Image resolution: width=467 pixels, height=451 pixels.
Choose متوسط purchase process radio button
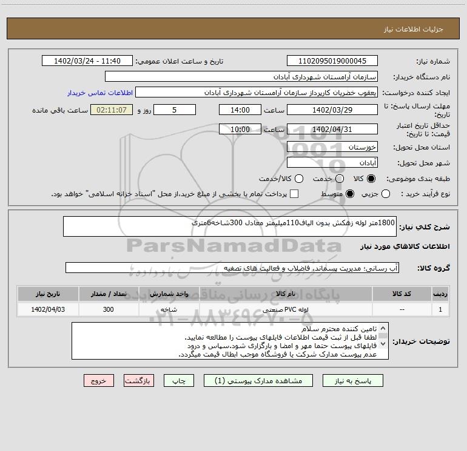click(x=350, y=194)
